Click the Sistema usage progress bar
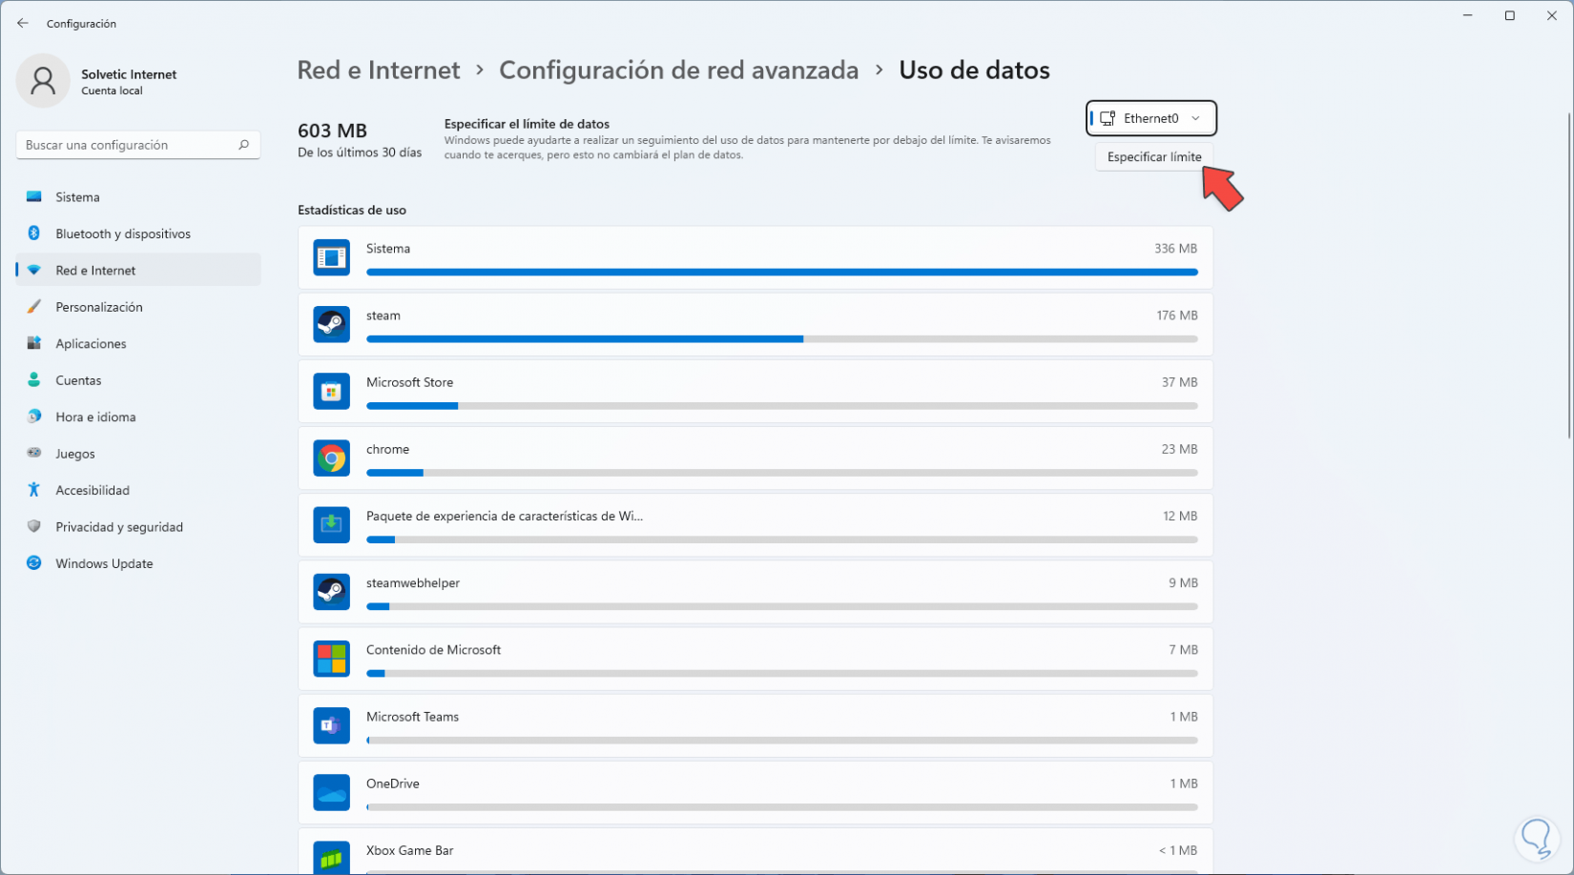Image resolution: width=1574 pixels, height=875 pixels. [x=781, y=273]
